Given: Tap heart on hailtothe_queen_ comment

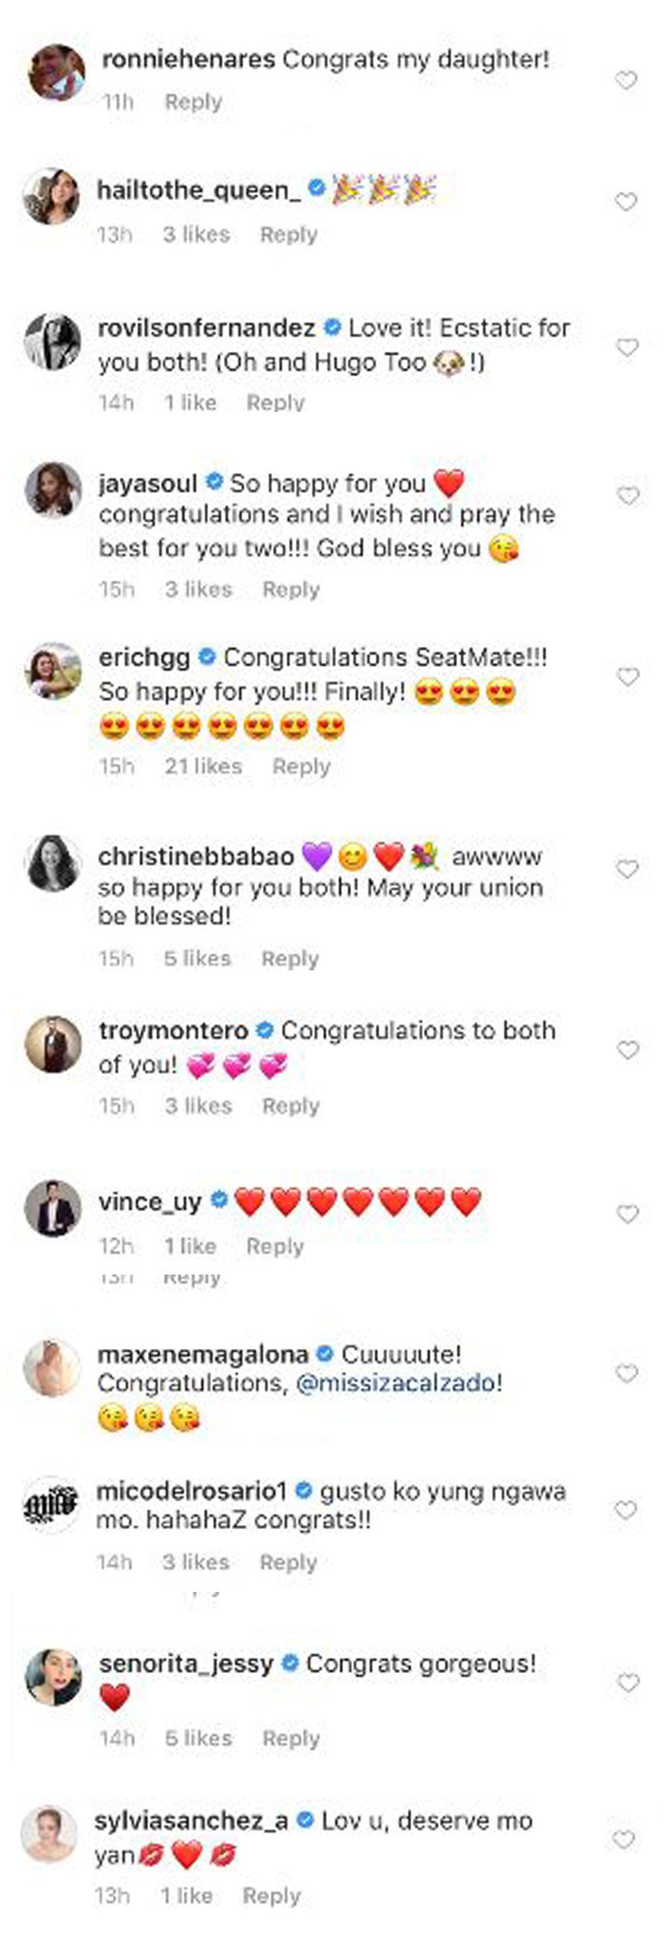Looking at the screenshot, I should [625, 202].
